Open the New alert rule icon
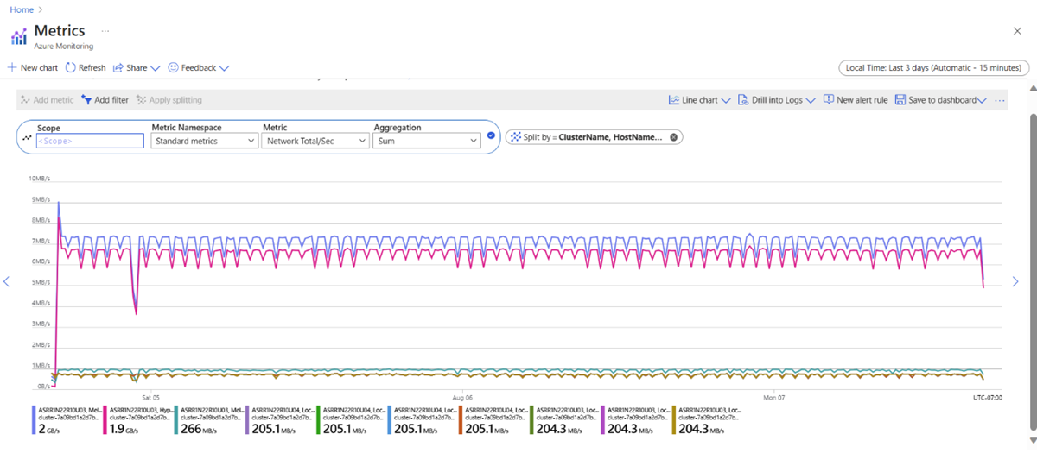Screen dimensions: 1037x472 coord(829,100)
